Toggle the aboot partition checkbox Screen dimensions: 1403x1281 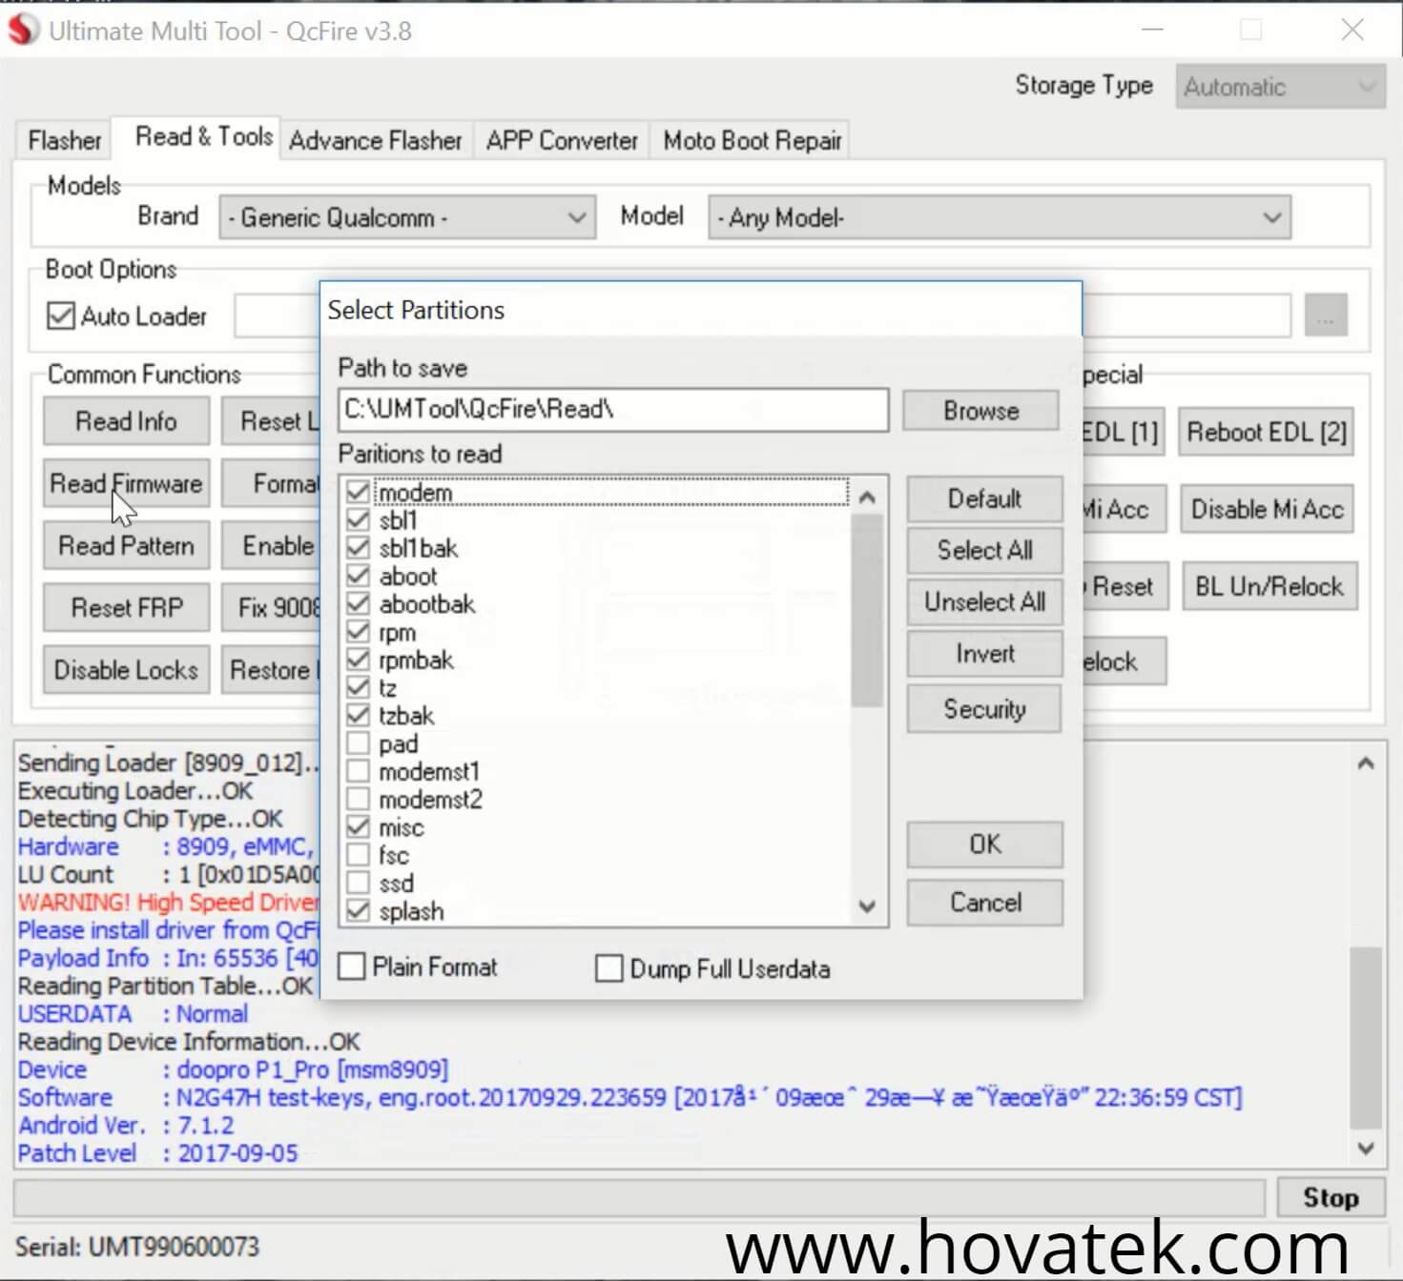click(358, 577)
